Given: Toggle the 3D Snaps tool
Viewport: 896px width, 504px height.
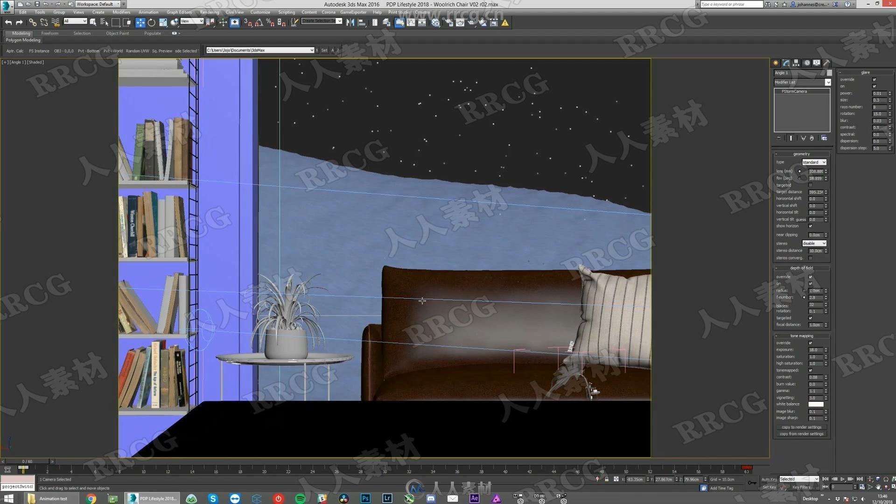Looking at the screenshot, I should (248, 22).
